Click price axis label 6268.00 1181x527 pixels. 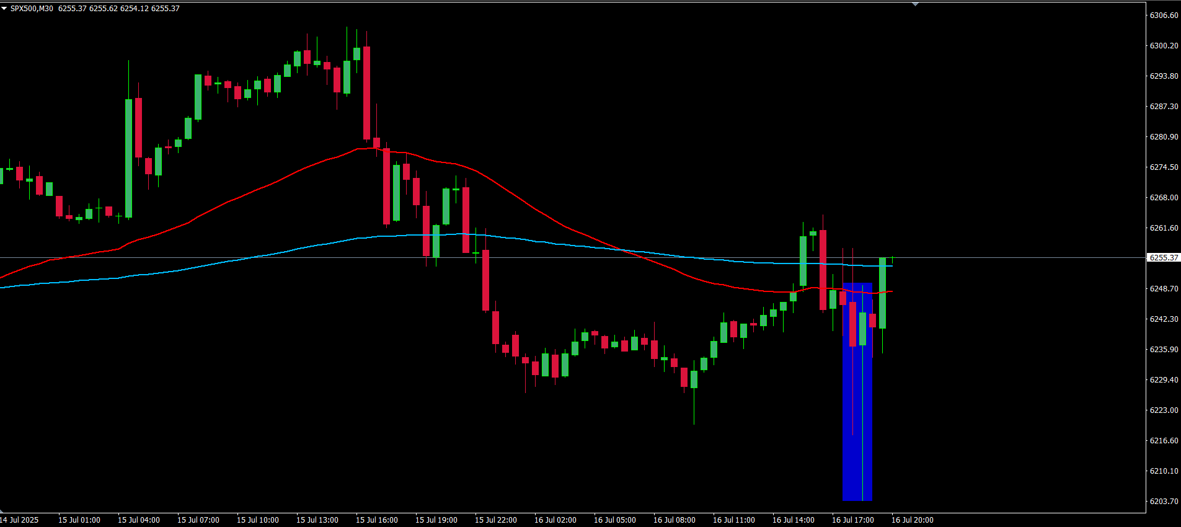click(x=1164, y=198)
